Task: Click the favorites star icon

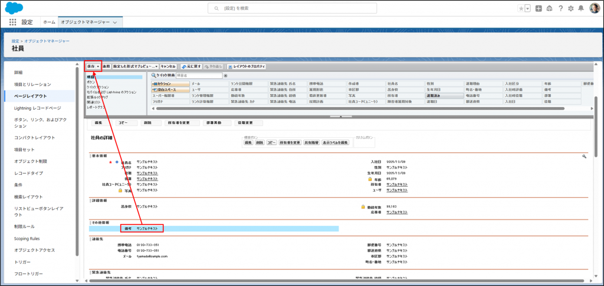Action: pos(520,8)
